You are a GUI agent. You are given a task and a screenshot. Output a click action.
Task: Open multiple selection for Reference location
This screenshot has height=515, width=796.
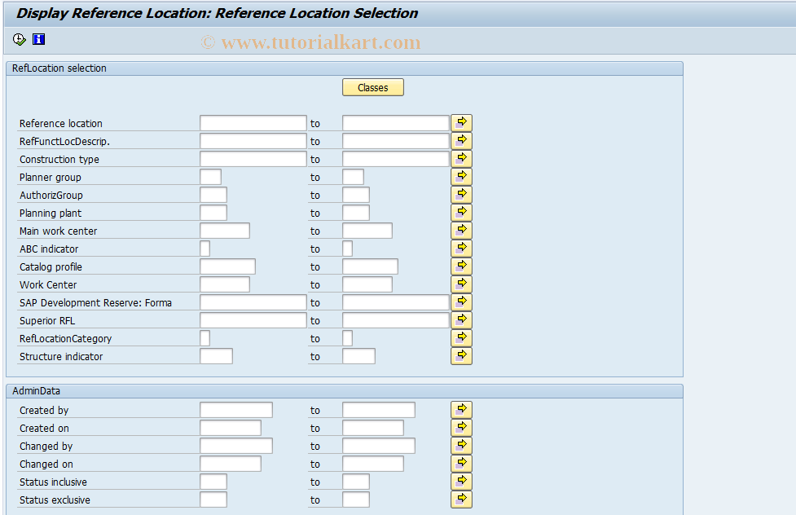click(460, 122)
